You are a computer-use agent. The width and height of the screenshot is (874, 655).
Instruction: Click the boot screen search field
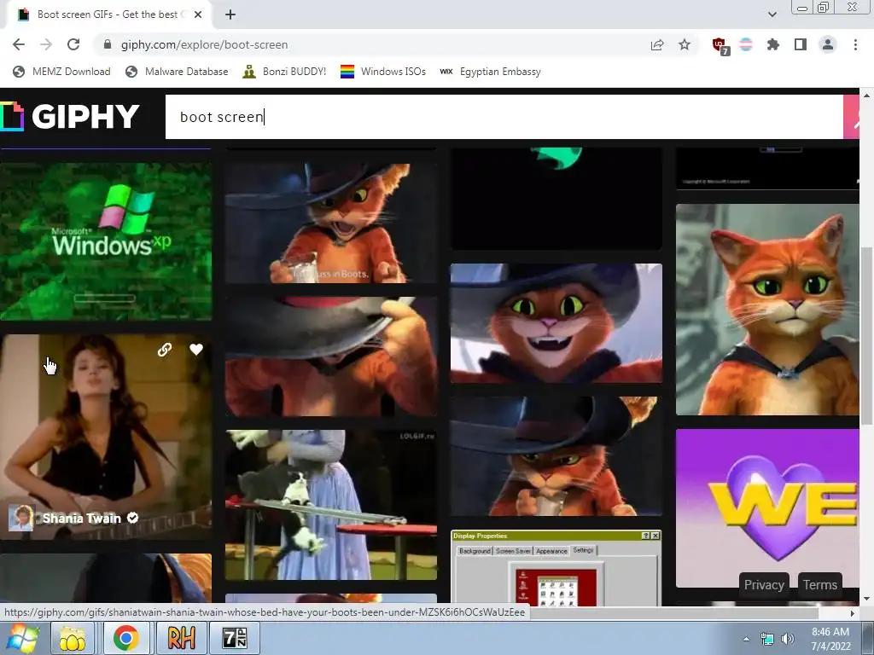pyautogui.click(x=504, y=116)
